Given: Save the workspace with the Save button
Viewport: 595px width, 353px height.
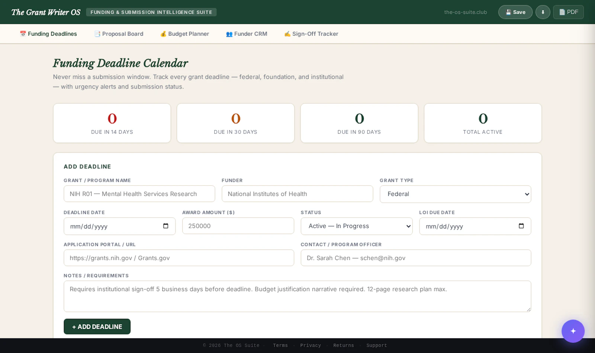Looking at the screenshot, I should (x=515, y=12).
